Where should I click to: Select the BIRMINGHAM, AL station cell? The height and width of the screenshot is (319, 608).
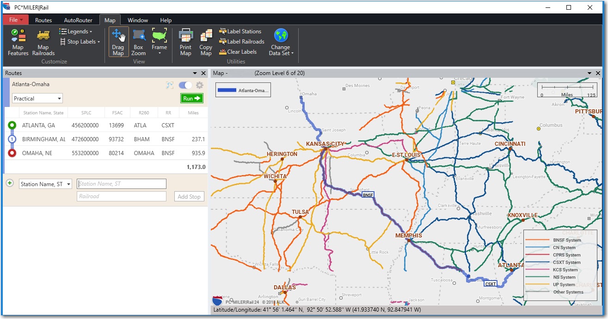[x=44, y=139]
